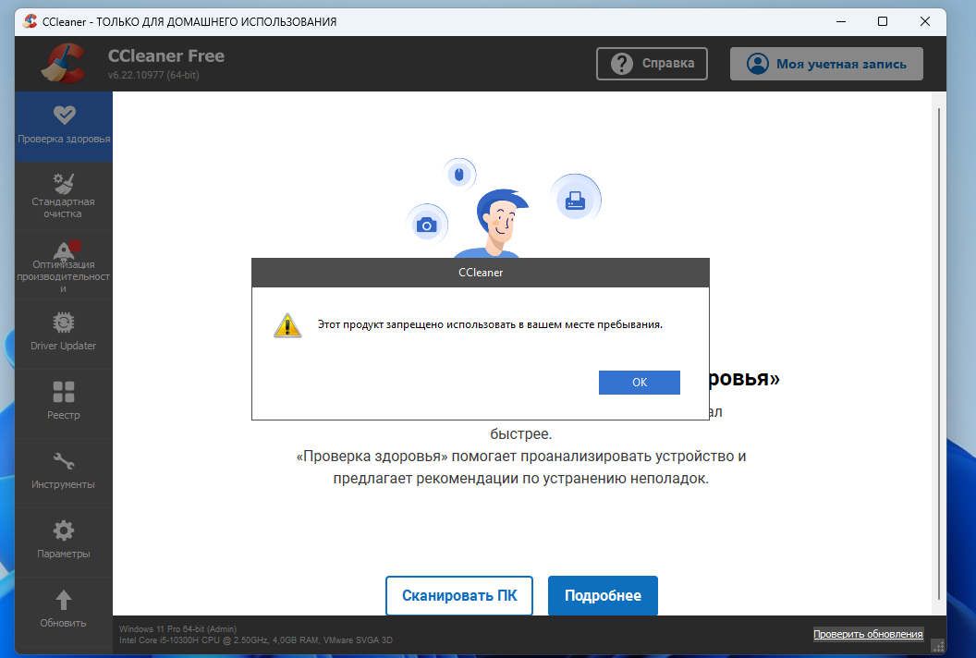
Task: Open Моя учетная запись account button
Action: (x=826, y=64)
